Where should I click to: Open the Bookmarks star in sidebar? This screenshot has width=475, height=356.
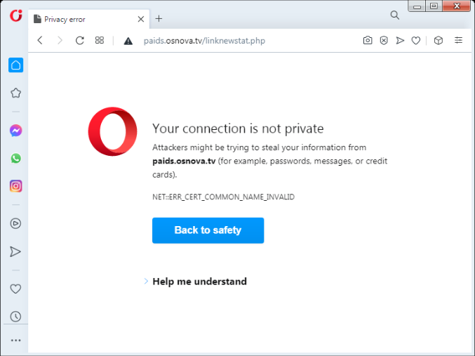coord(15,93)
